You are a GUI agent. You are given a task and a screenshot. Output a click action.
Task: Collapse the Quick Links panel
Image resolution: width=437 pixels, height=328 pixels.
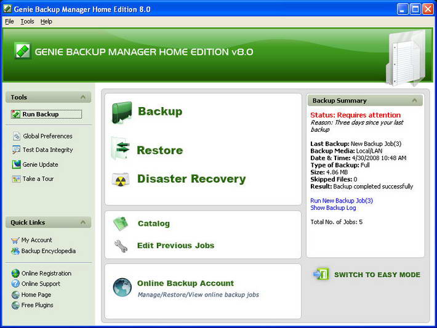[82, 222]
